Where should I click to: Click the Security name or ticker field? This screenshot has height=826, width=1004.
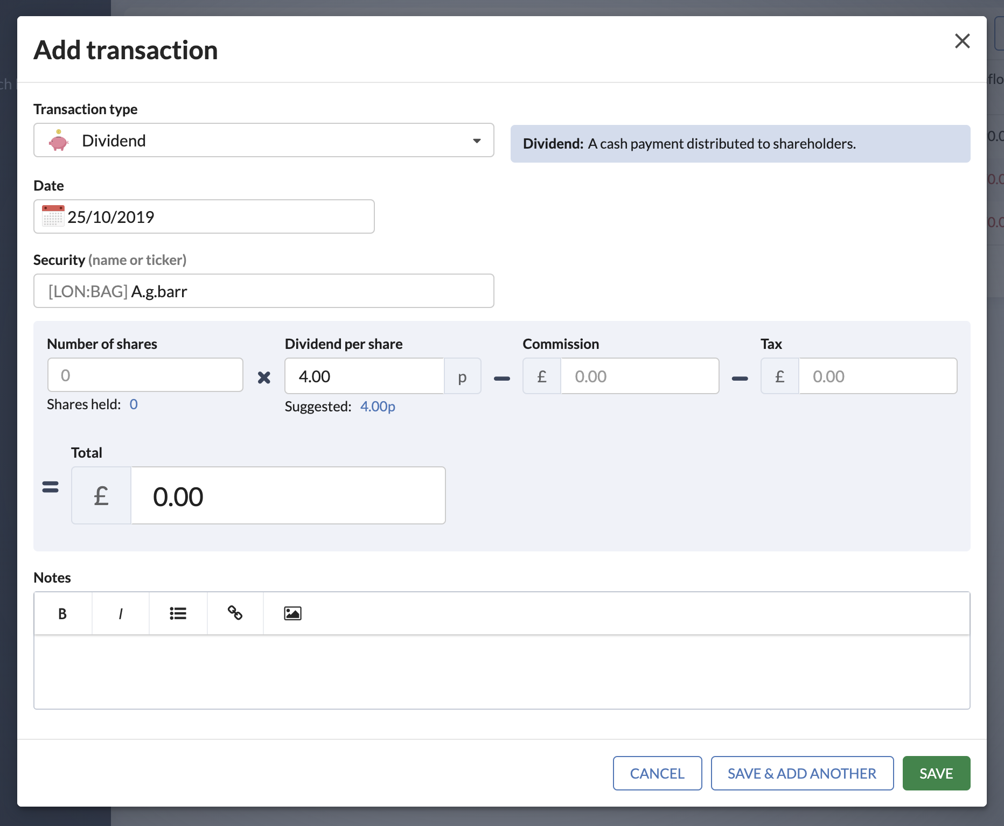[x=264, y=291]
